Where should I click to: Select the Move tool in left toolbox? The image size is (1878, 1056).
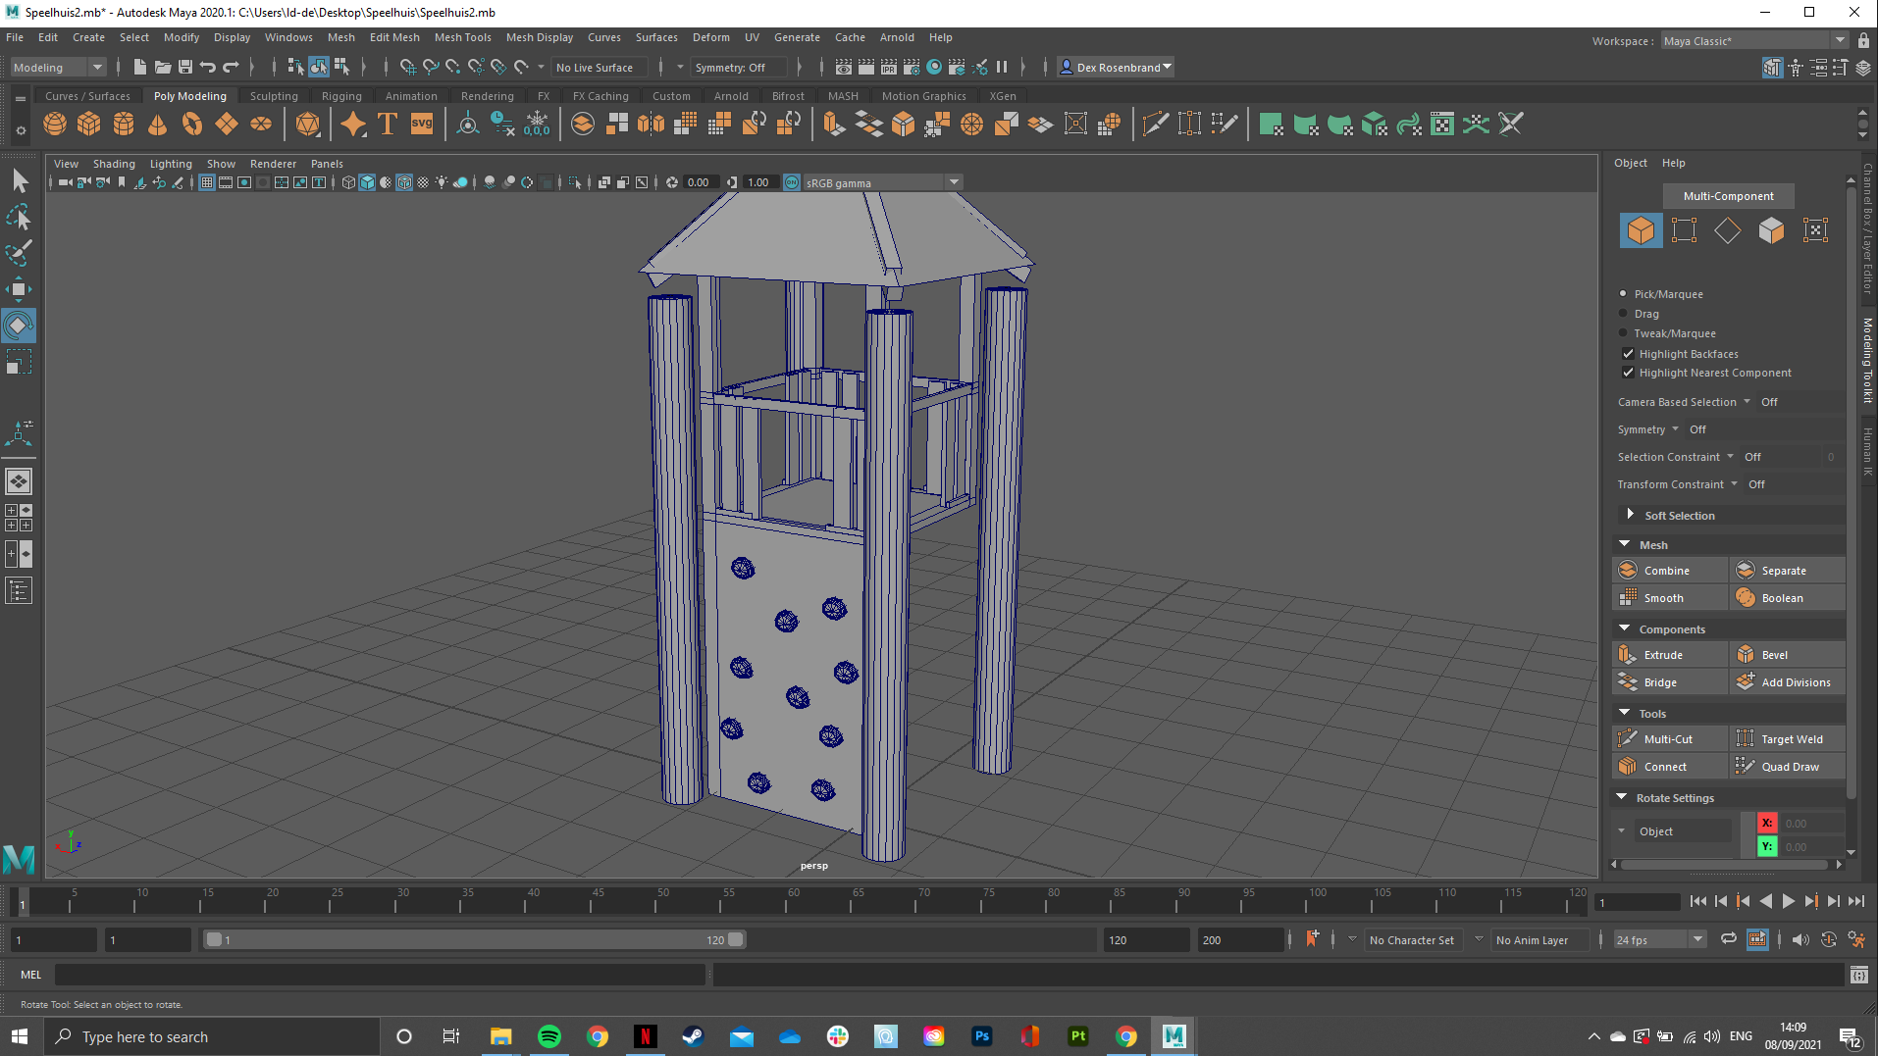[x=19, y=289]
